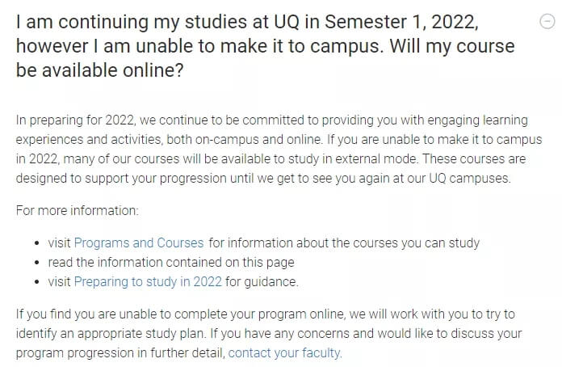Click the text 'for guidance.' after the link
This screenshot has height=367, width=562.
click(262, 281)
